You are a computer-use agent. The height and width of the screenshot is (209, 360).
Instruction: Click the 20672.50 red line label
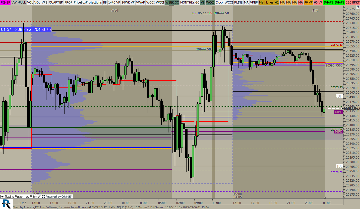pos(337,45)
